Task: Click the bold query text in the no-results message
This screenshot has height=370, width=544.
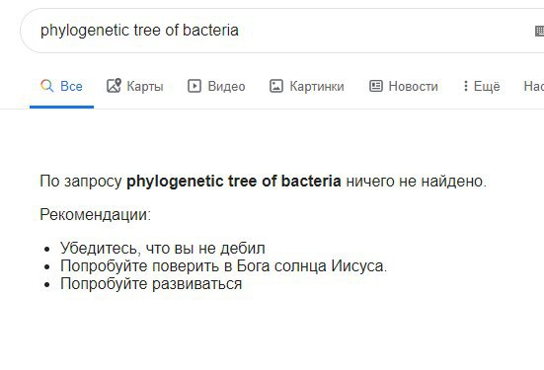Action: point(233,182)
